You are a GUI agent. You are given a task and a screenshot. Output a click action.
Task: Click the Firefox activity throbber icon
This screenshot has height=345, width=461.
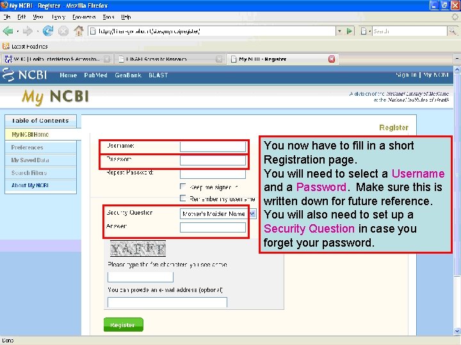tap(455, 17)
